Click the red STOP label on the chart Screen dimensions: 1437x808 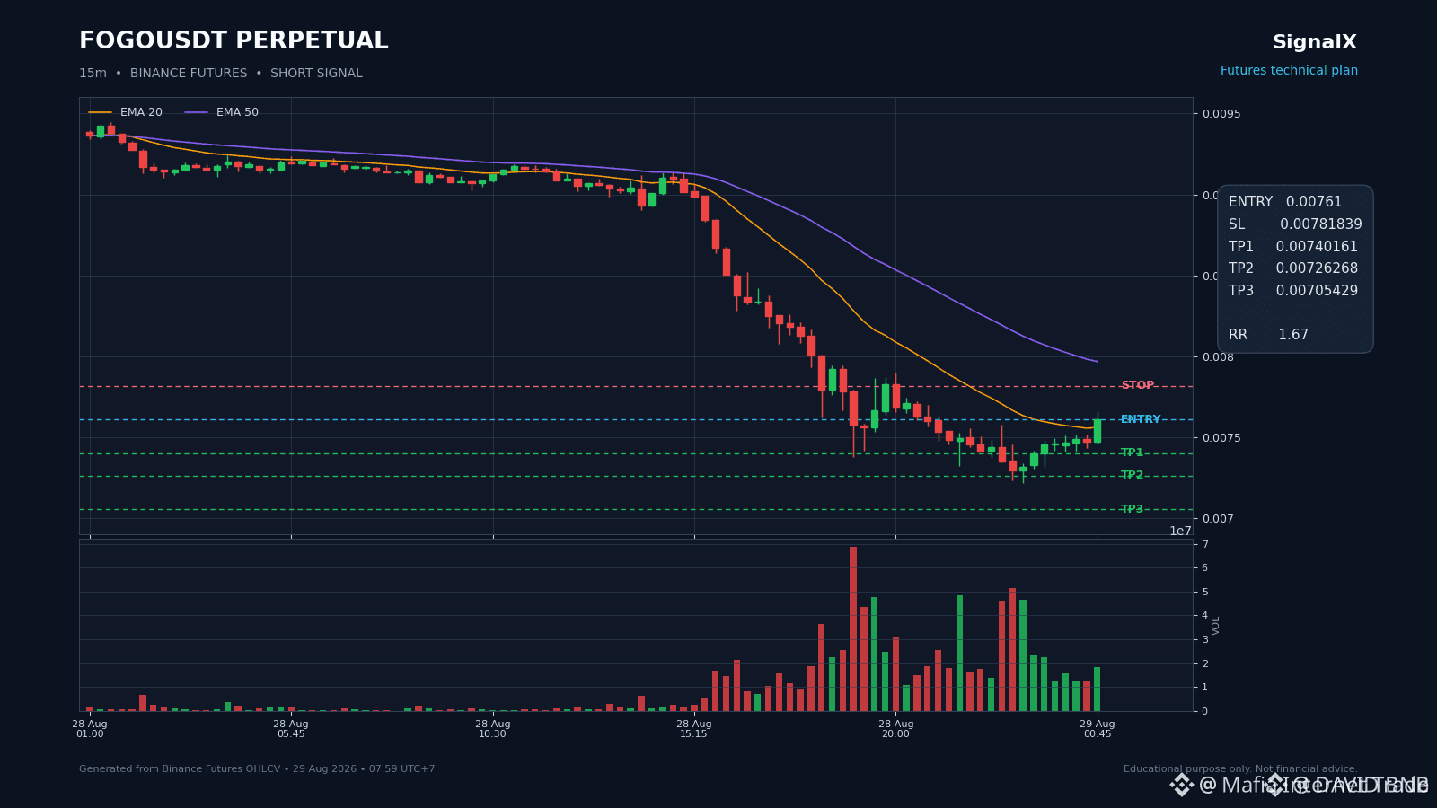tap(1137, 385)
